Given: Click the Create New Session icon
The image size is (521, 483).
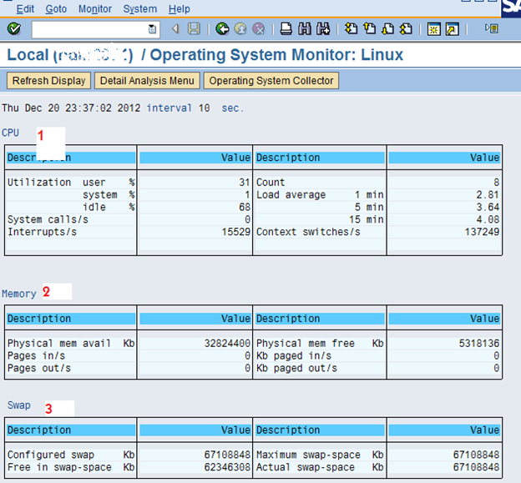Looking at the screenshot, I should (x=434, y=29).
